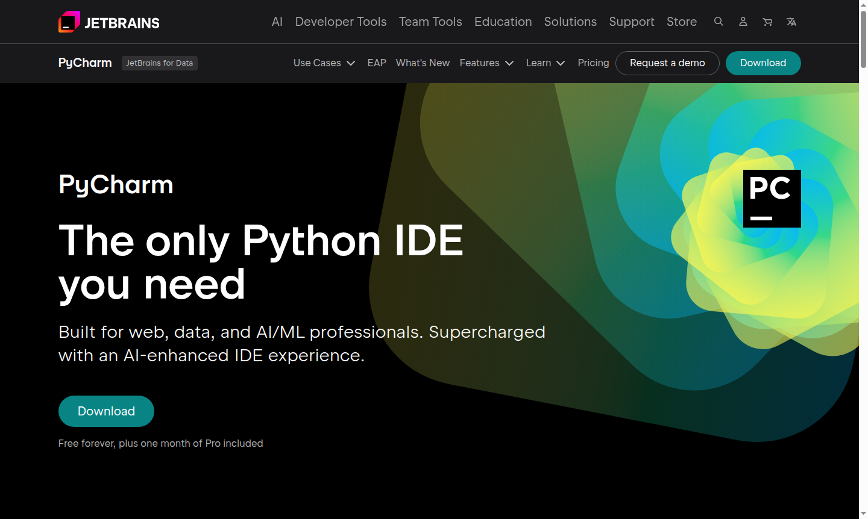Click the PyCharm wordmark in the navbar
Image resolution: width=868 pixels, height=519 pixels.
pyautogui.click(x=84, y=63)
